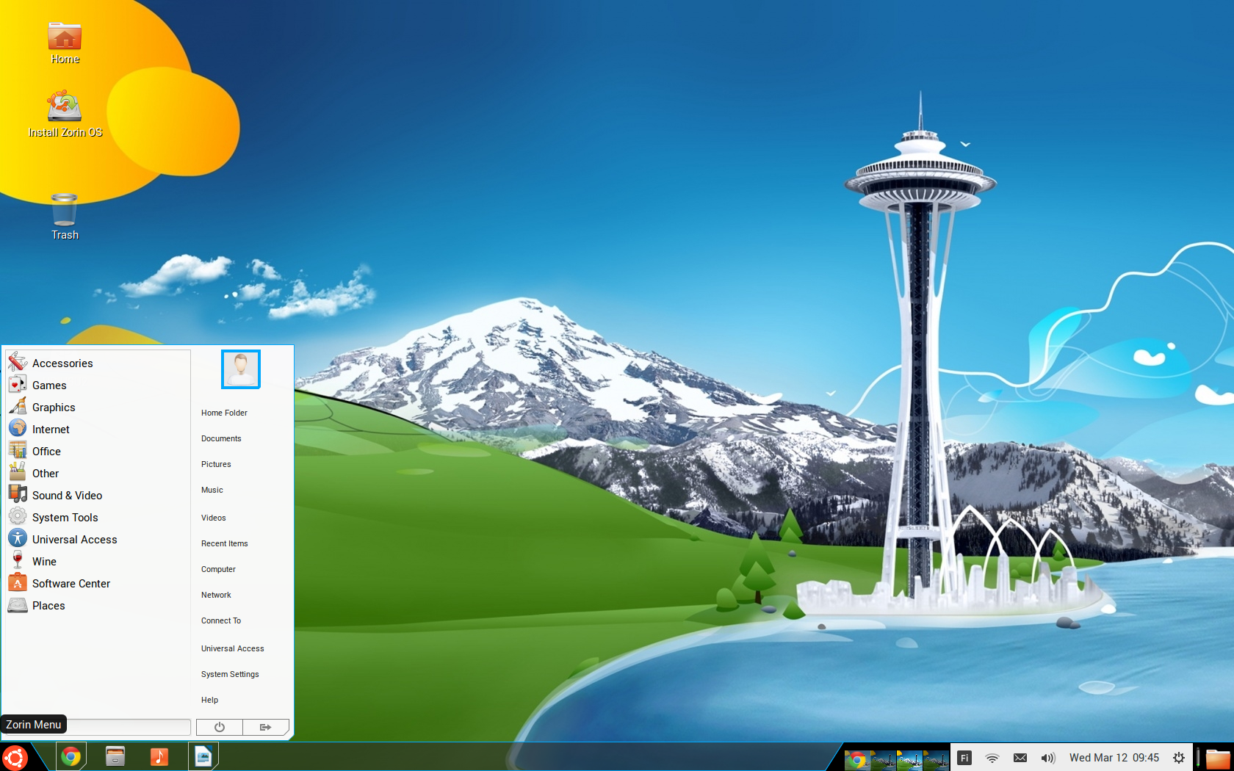Open System Settings from the menu
This screenshot has width=1234, height=771.
(x=230, y=674)
